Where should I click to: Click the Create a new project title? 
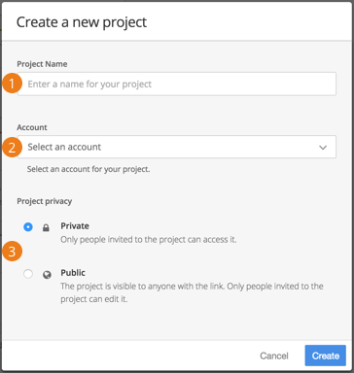click(x=82, y=22)
